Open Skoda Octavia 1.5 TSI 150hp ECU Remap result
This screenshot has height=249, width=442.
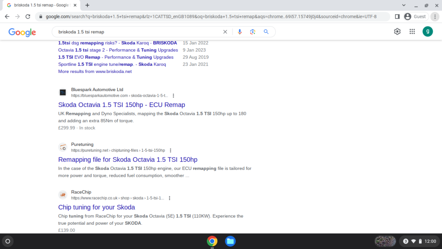122,105
